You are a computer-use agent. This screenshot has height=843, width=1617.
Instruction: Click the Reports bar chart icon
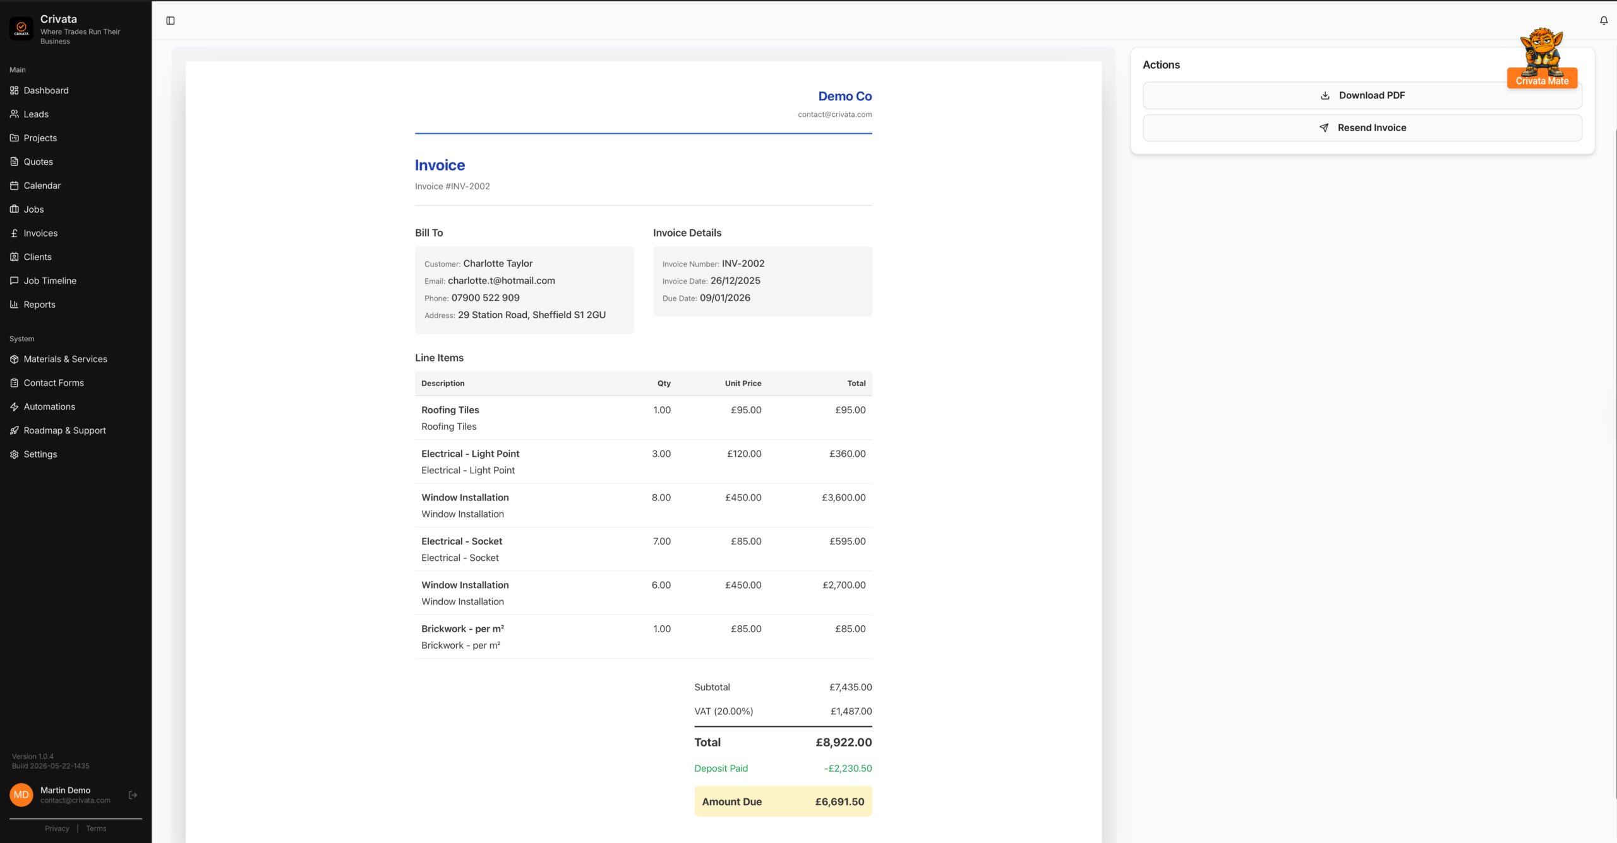[15, 305]
